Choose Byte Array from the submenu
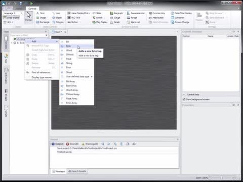Viewport: 243px width, 182px height. pos(77,85)
